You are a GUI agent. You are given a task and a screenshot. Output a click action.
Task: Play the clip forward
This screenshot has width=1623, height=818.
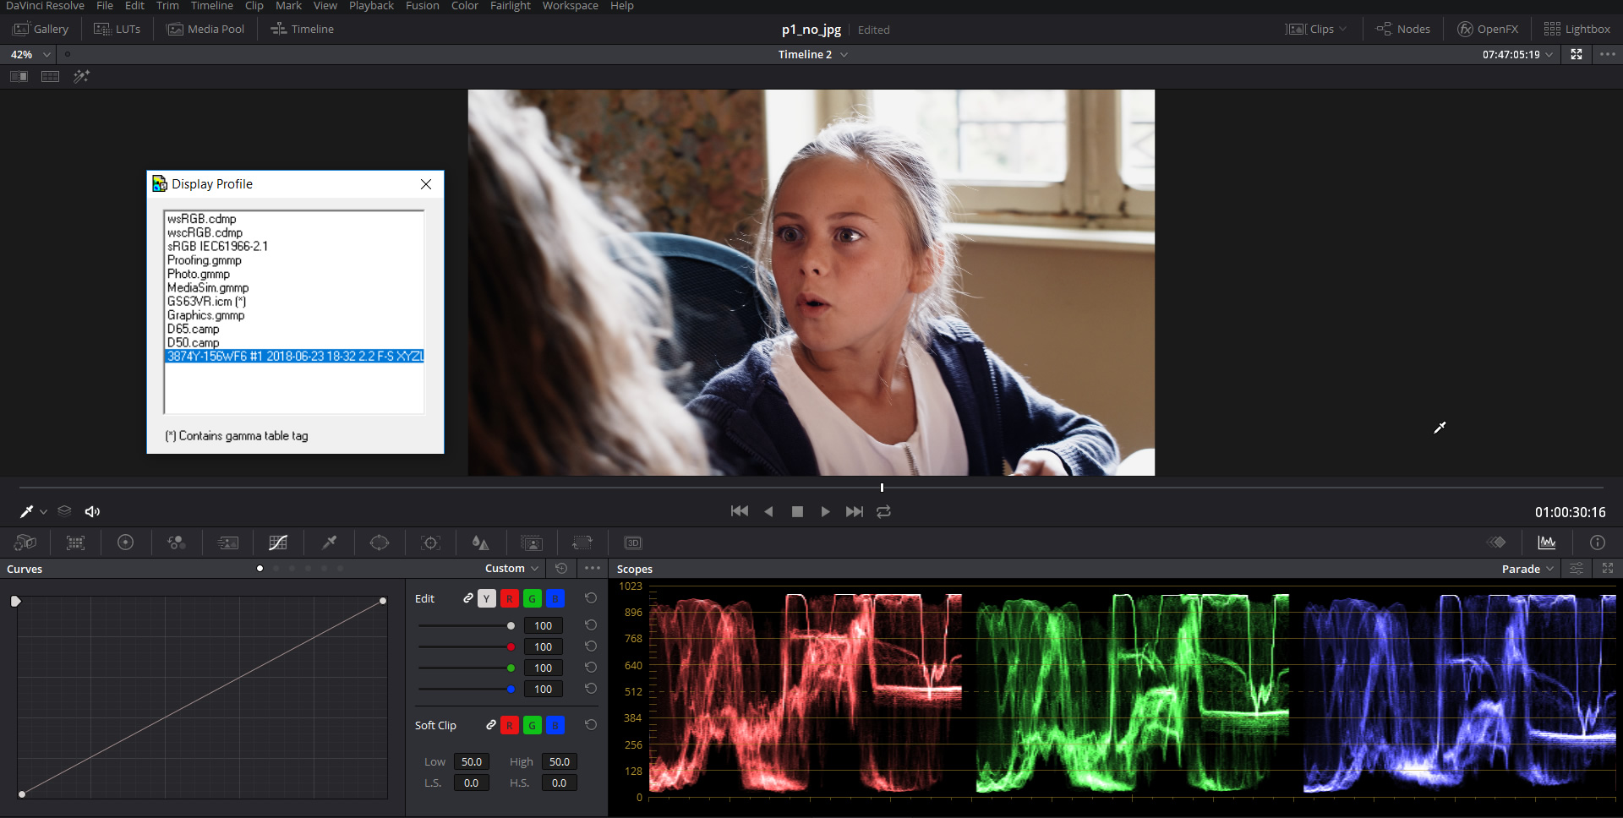tap(825, 511)
